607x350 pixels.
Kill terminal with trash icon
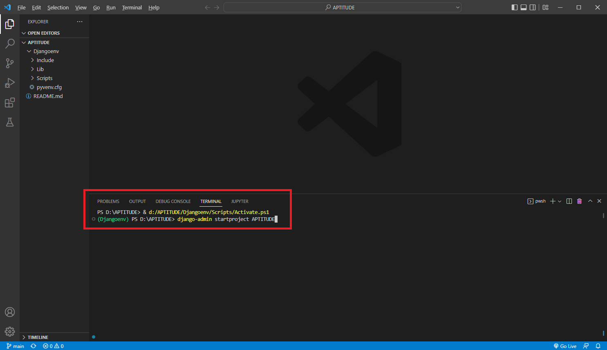coord(579,201)
